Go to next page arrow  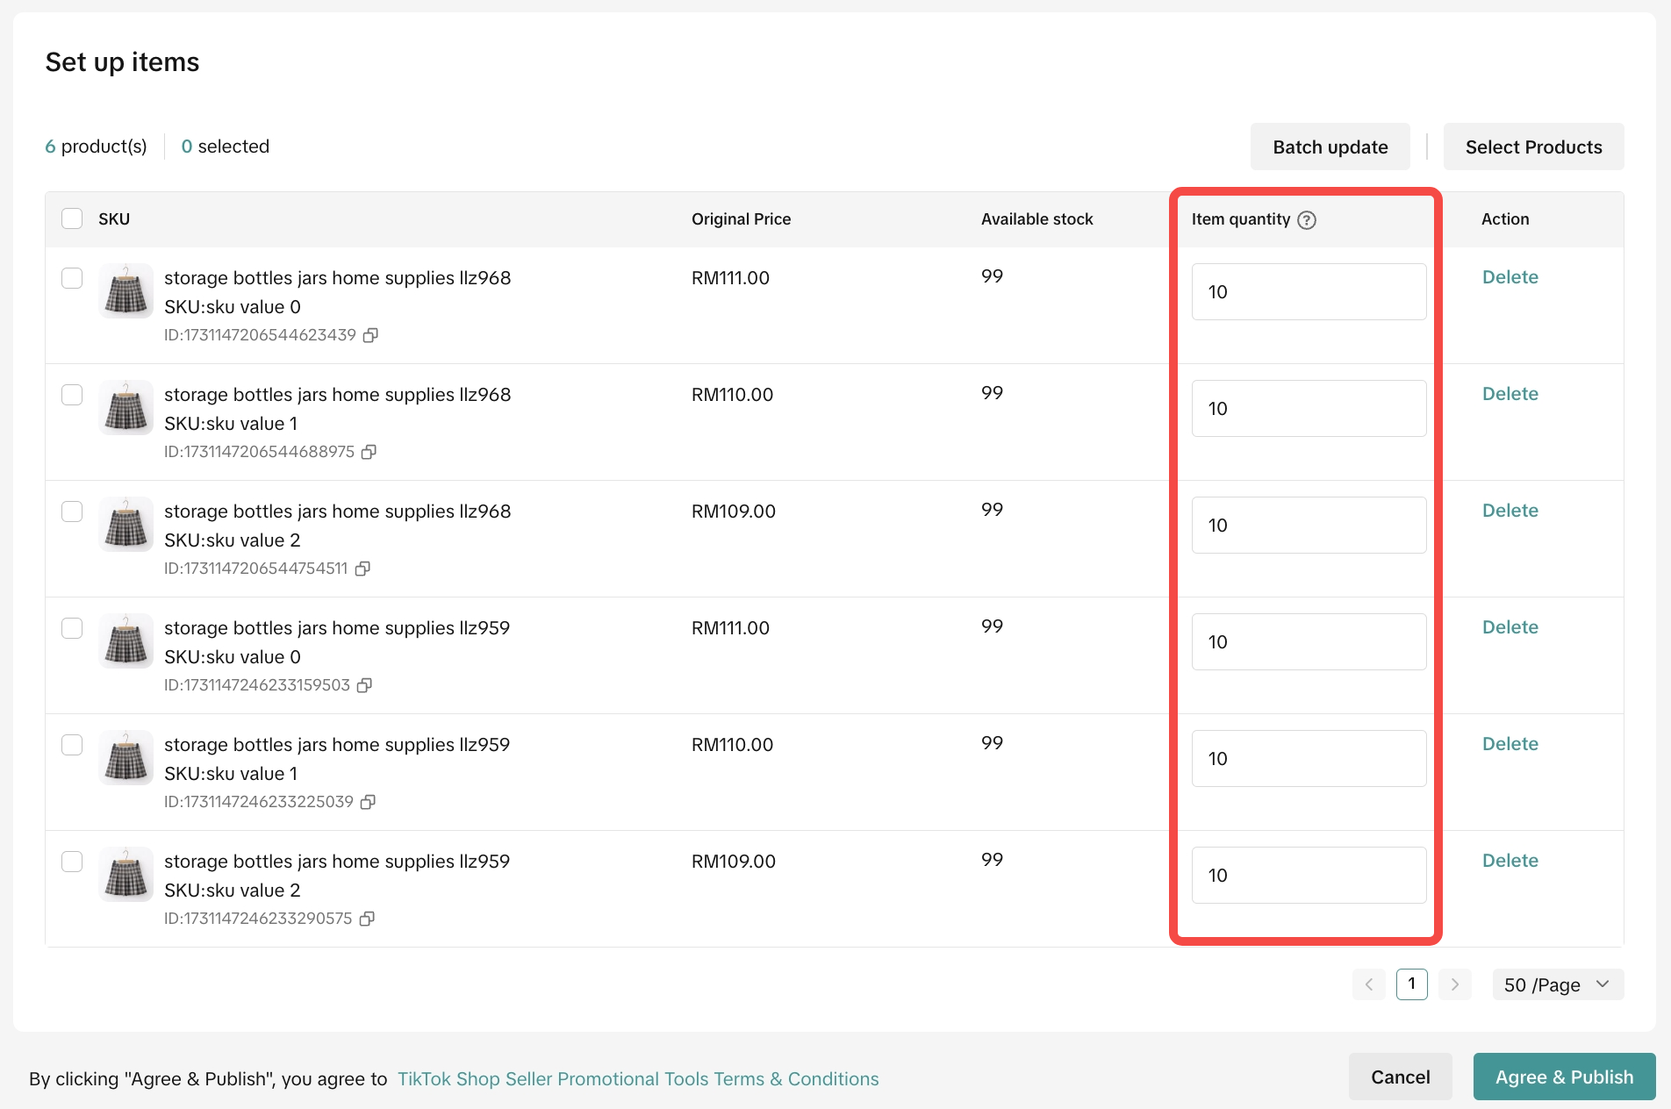[x=1454, y=984]
